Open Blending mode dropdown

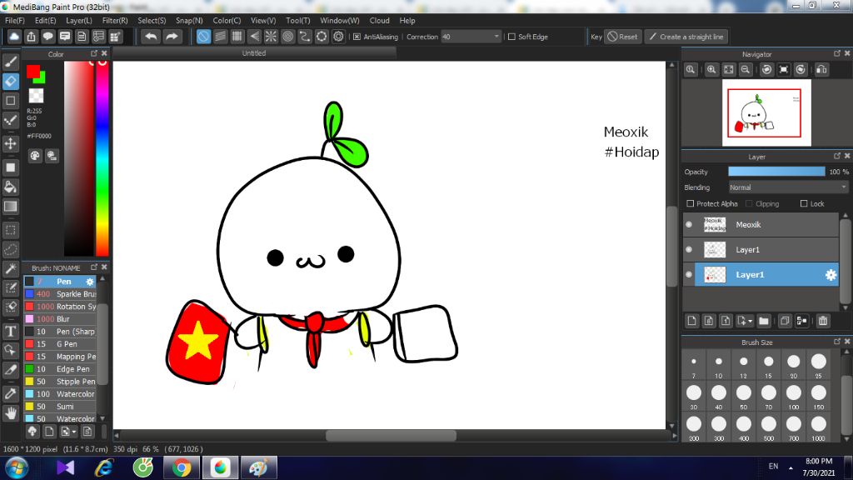pyautogui.click(x=788, y=187)
